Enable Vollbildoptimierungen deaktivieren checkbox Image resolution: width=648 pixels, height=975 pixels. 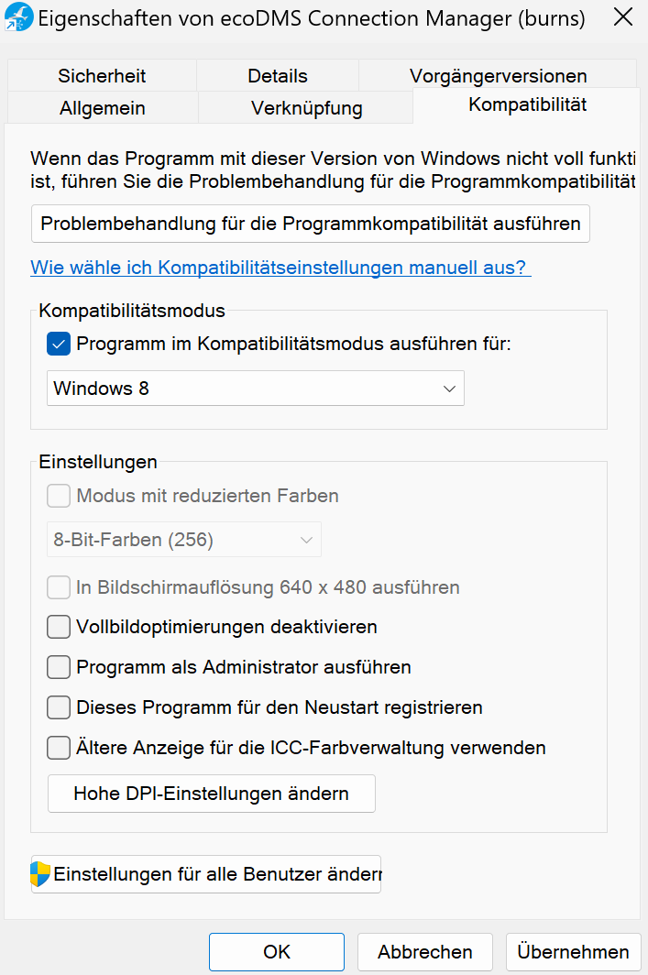point(59,628)
